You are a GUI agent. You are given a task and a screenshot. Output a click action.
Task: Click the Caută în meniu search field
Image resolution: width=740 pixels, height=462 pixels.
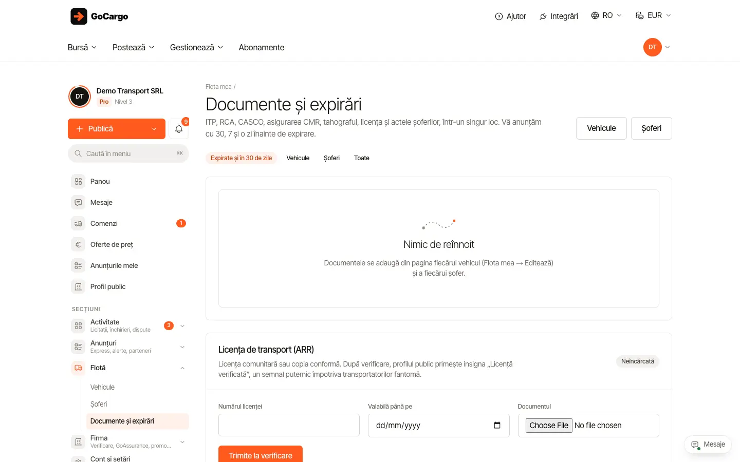pyautogui.click(x=128, y=153)
